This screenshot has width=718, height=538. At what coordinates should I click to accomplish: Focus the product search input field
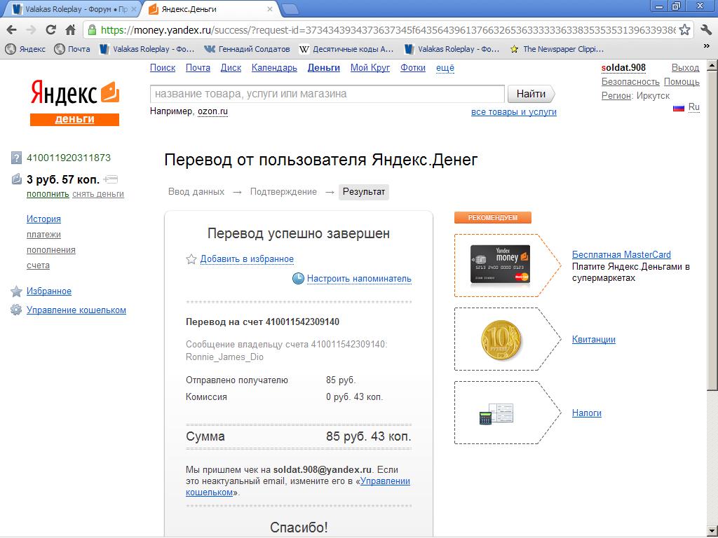click(327, 94)
